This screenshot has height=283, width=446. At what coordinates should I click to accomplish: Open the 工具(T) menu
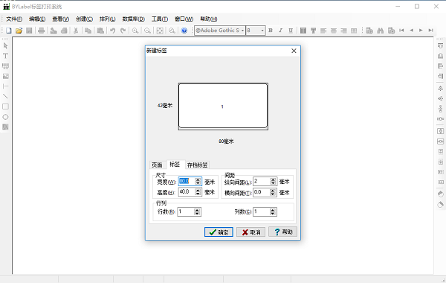pos(160,19)
